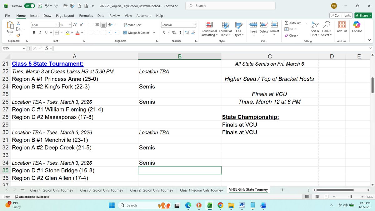Click the Share button
Viewport: 375px width, 211px height.
click(362, 15)
